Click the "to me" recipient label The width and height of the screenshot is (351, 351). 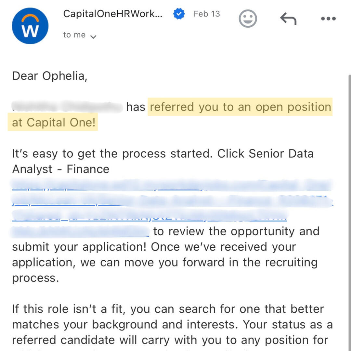point(74,35)
